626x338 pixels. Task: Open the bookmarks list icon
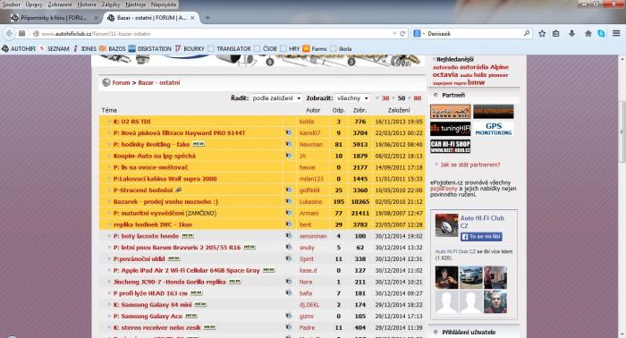[x=555, y=34]
